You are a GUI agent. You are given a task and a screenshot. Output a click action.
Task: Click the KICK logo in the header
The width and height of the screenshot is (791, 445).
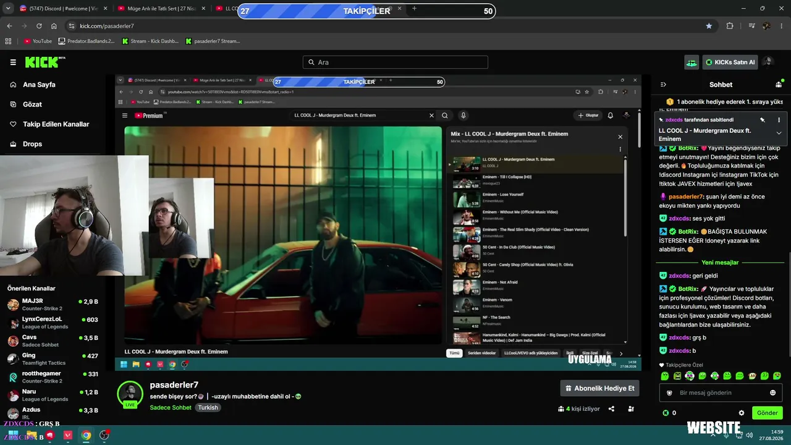click(x=44, y=62)
